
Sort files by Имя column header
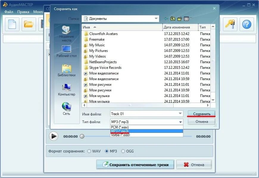point(122,27)
